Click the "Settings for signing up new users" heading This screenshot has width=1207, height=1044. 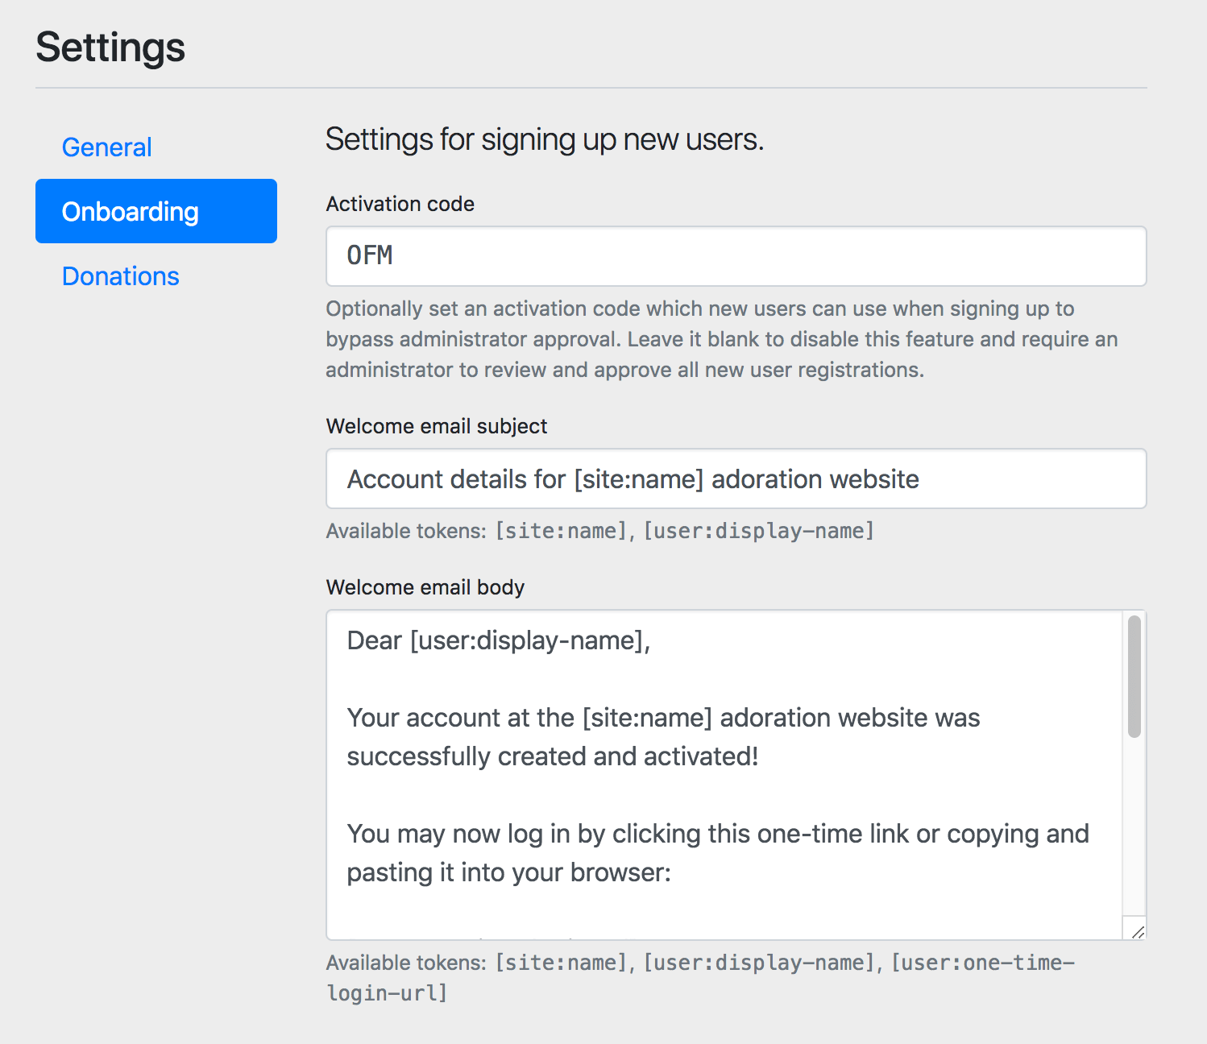544,139
